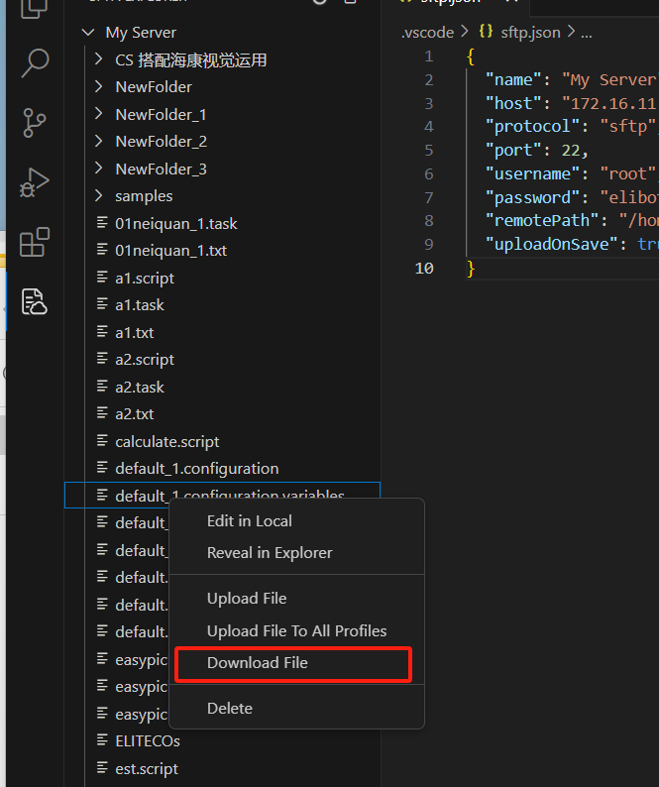Click the SFTP remote explorer icon
Screen dimensions: 659x787
pyautogui.click(x=35, y=301)
